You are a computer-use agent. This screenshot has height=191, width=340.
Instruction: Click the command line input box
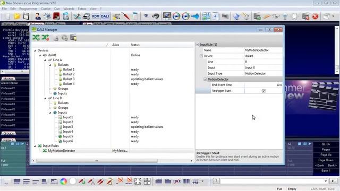(x=274, y=181)
